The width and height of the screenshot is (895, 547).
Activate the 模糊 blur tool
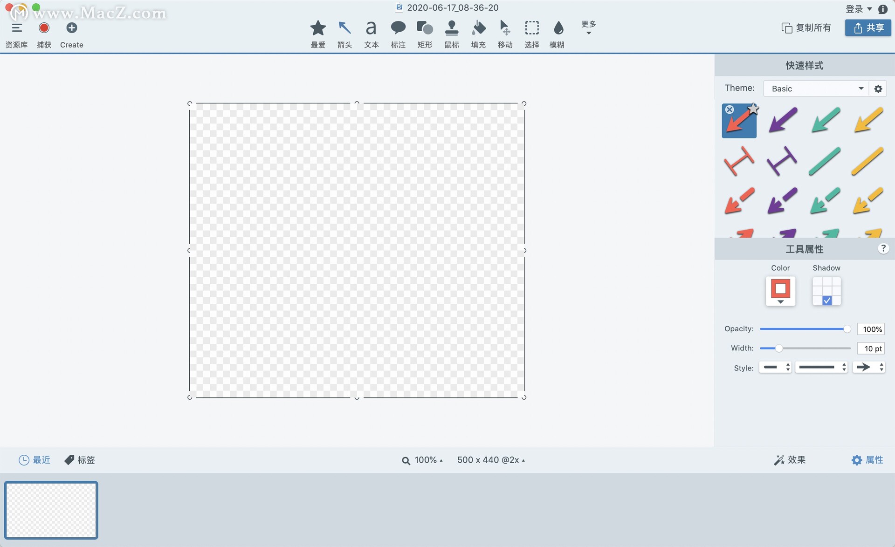click(558, 33)
